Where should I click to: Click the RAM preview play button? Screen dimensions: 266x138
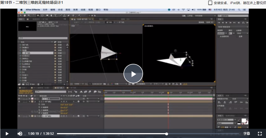(226, 22)
